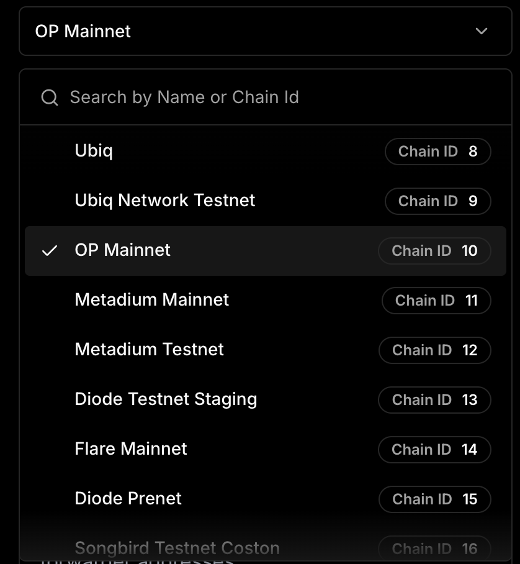Click the Chain ID 13 badge

pyautogui.click(x=434, y=400)
